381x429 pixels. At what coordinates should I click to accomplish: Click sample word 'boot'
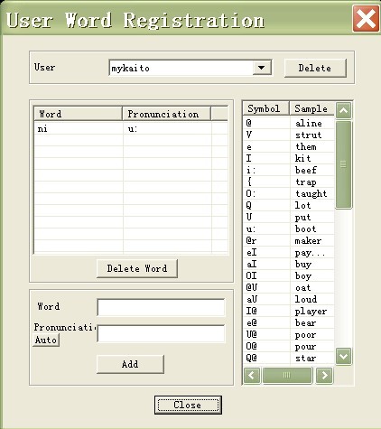pos(306,228)
